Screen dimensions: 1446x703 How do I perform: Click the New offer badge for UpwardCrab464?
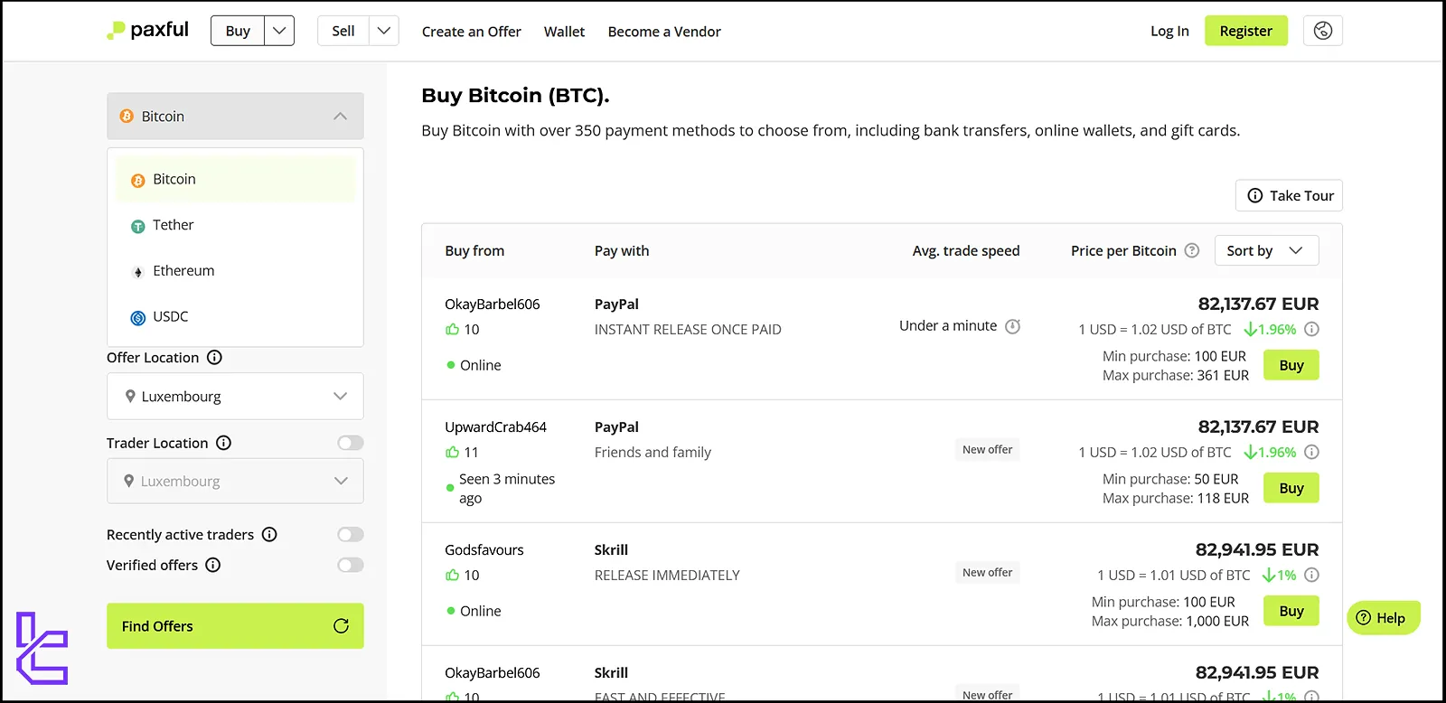[x=988, y=450]
